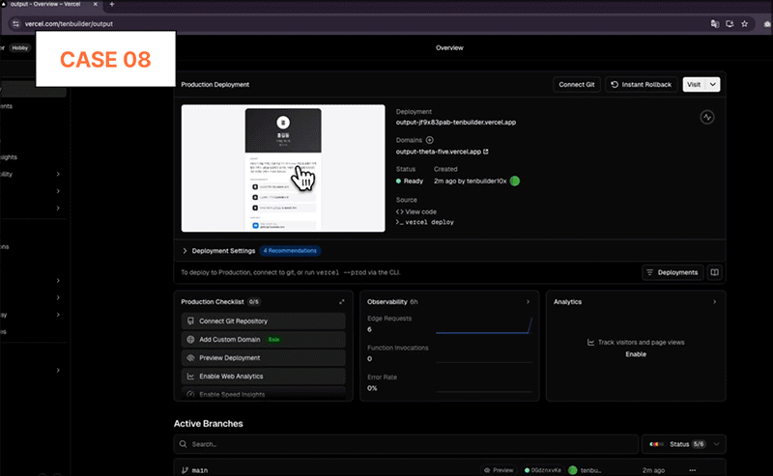Expand the Analytics panel chevron
Viewport: 773px width, 476px height.
(x=714, y=301)
